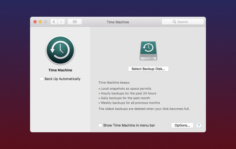This screenshot has height=149, width=236.
Task: Click the 'Time Machine keeps:' heading
Action: (114, 82)
